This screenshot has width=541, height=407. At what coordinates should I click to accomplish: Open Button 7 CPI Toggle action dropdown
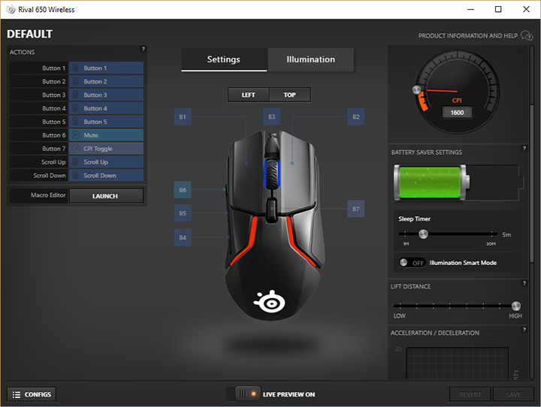click(x=106, y=149)
